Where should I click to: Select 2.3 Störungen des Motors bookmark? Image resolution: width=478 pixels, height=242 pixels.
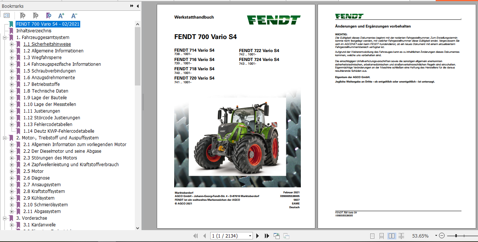pos(50,158)
